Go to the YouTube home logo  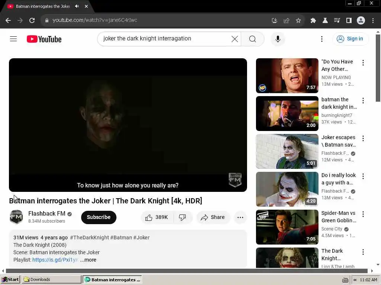coord(44,39)
